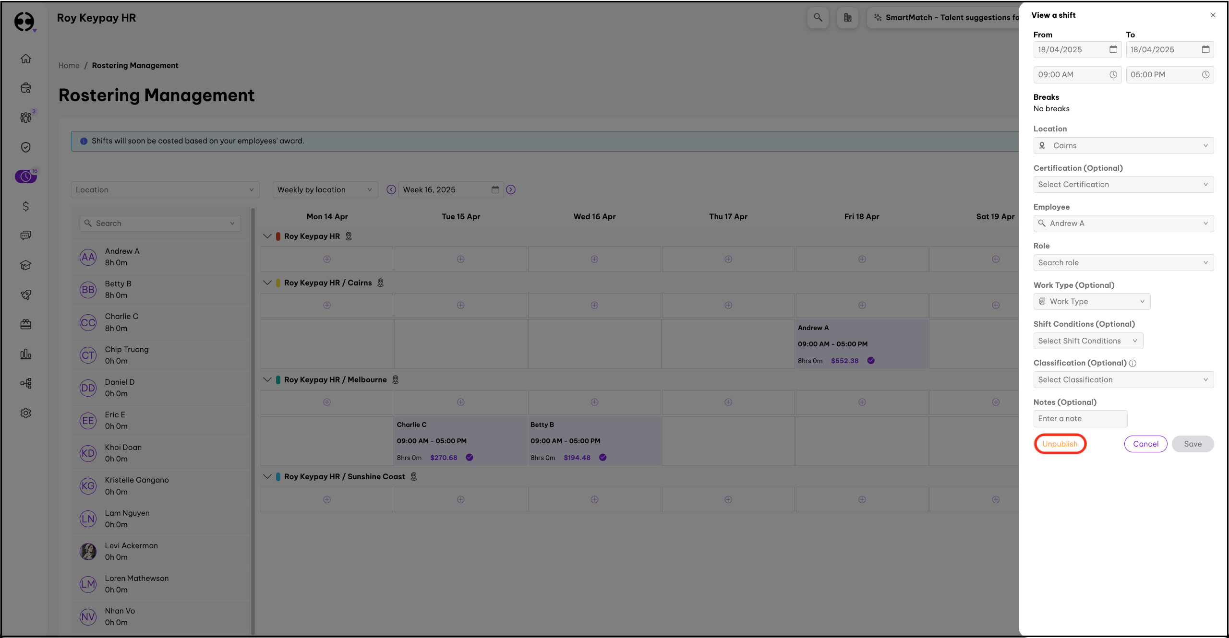Viewport: 1229px width, 638px height.
Task: Click published checkmark on Betty B shift
Action: (603, 458)
